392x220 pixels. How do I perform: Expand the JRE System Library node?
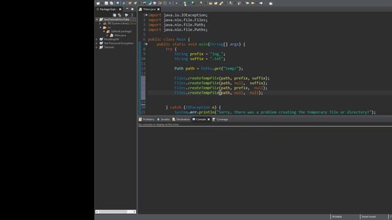pos(100,23)
